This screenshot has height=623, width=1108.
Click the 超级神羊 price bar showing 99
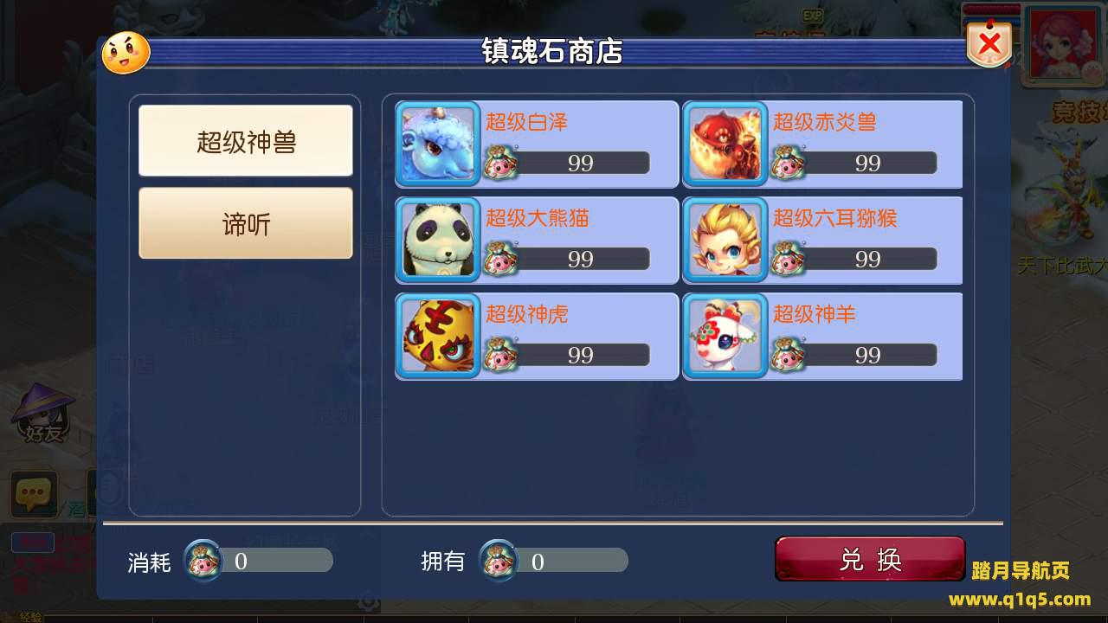pyautogui.click(x=868, y=355)
